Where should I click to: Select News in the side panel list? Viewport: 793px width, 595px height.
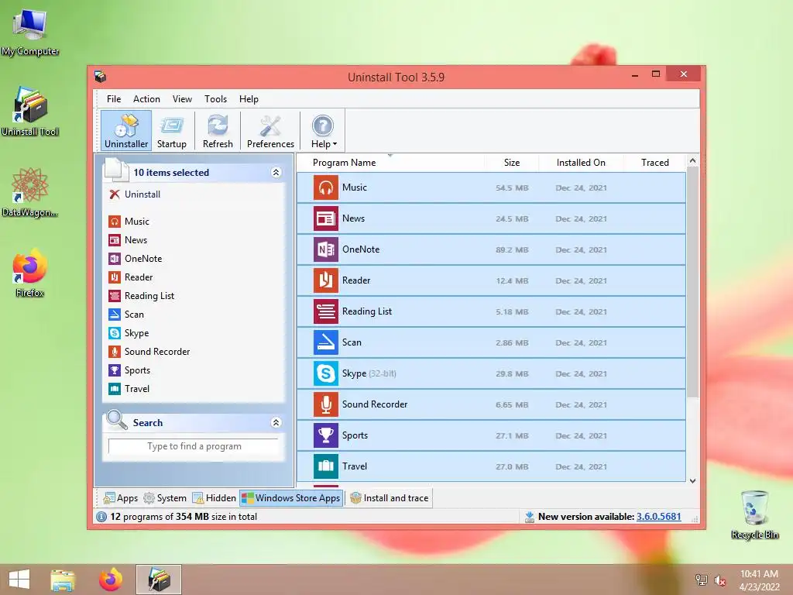point(128,240)
